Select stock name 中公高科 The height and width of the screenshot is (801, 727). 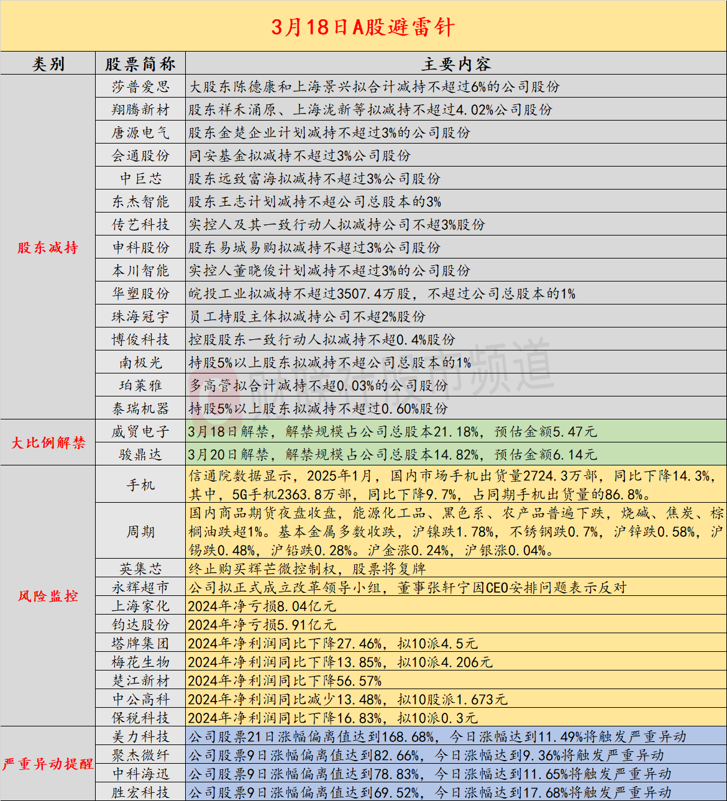pyautogui.click(x=140, y=699)
